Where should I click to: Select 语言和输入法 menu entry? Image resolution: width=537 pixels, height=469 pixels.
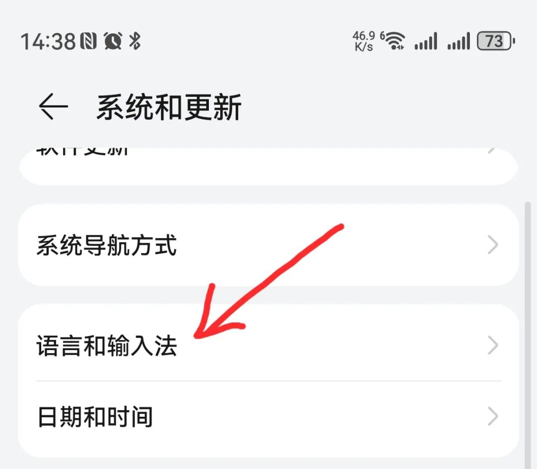click(x=268, y=343)
